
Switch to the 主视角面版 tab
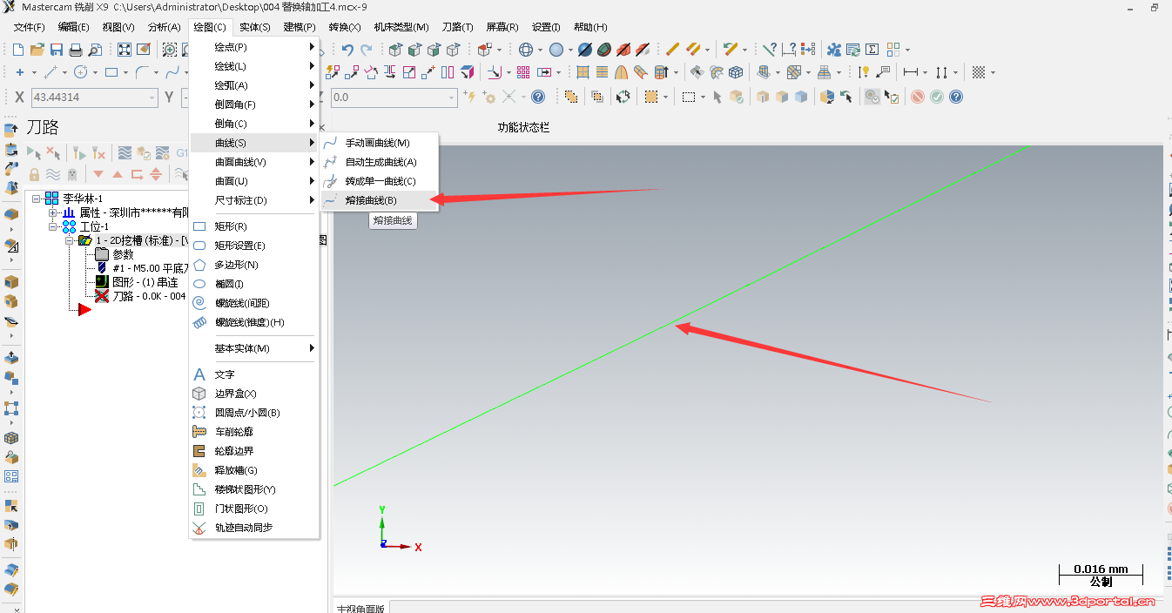[x=361, y=607]
